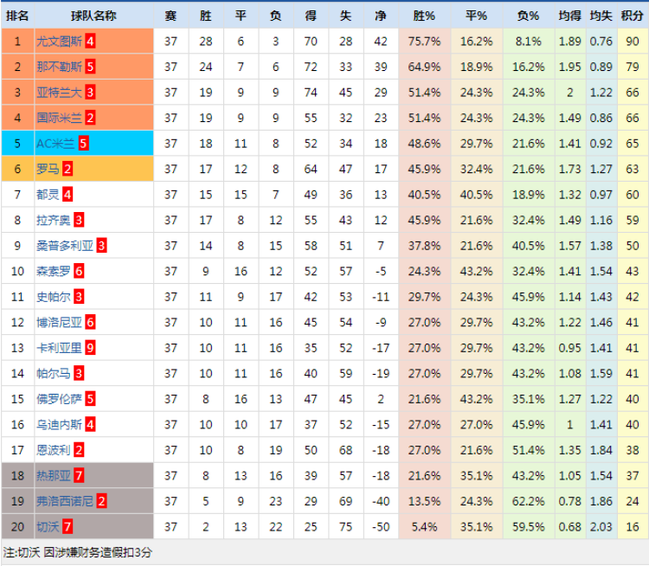Click the 排名 column header
The width and height of the screenshot is (649, 566).
coord(17,16)
